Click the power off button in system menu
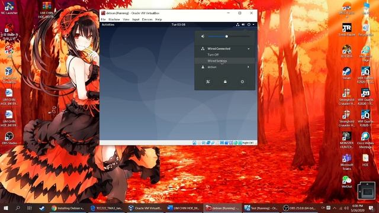Viewport: 379px width, 213px height. [242, 82]
